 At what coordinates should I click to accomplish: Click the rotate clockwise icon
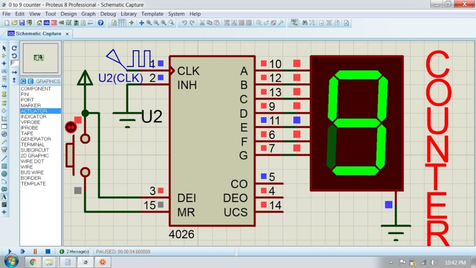coord(14,48)
